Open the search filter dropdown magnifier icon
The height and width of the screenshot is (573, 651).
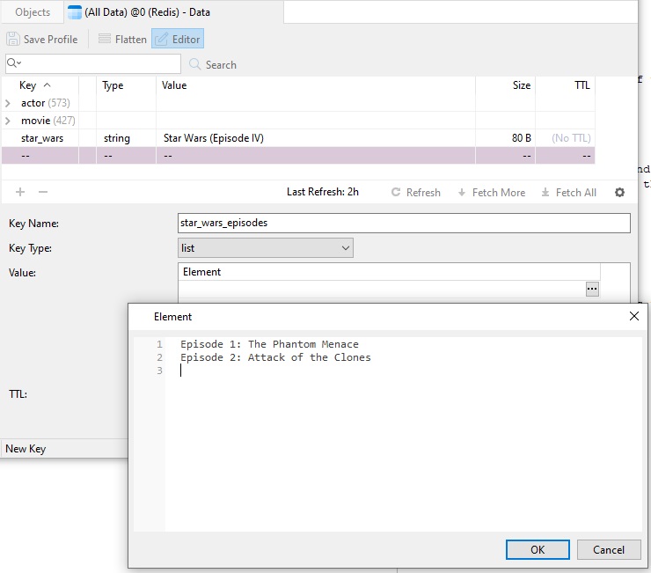pyautogui.click(x=14, y=62)
